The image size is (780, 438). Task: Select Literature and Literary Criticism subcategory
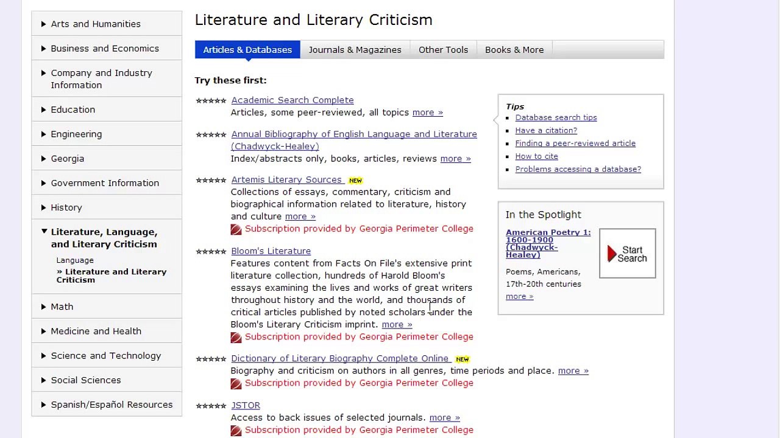pos(112,276)
